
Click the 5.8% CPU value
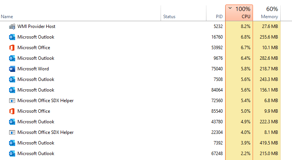point(245,69)
